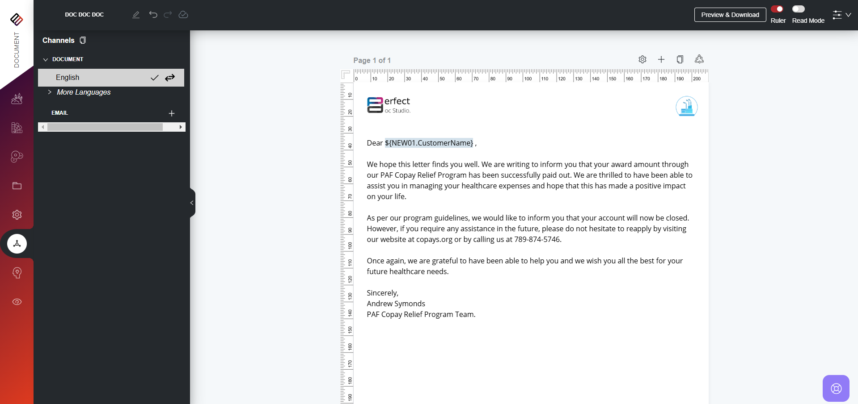Enable the Read Mode switch
Viewport: 858px width, 404px height.
[x=798, y=9]
